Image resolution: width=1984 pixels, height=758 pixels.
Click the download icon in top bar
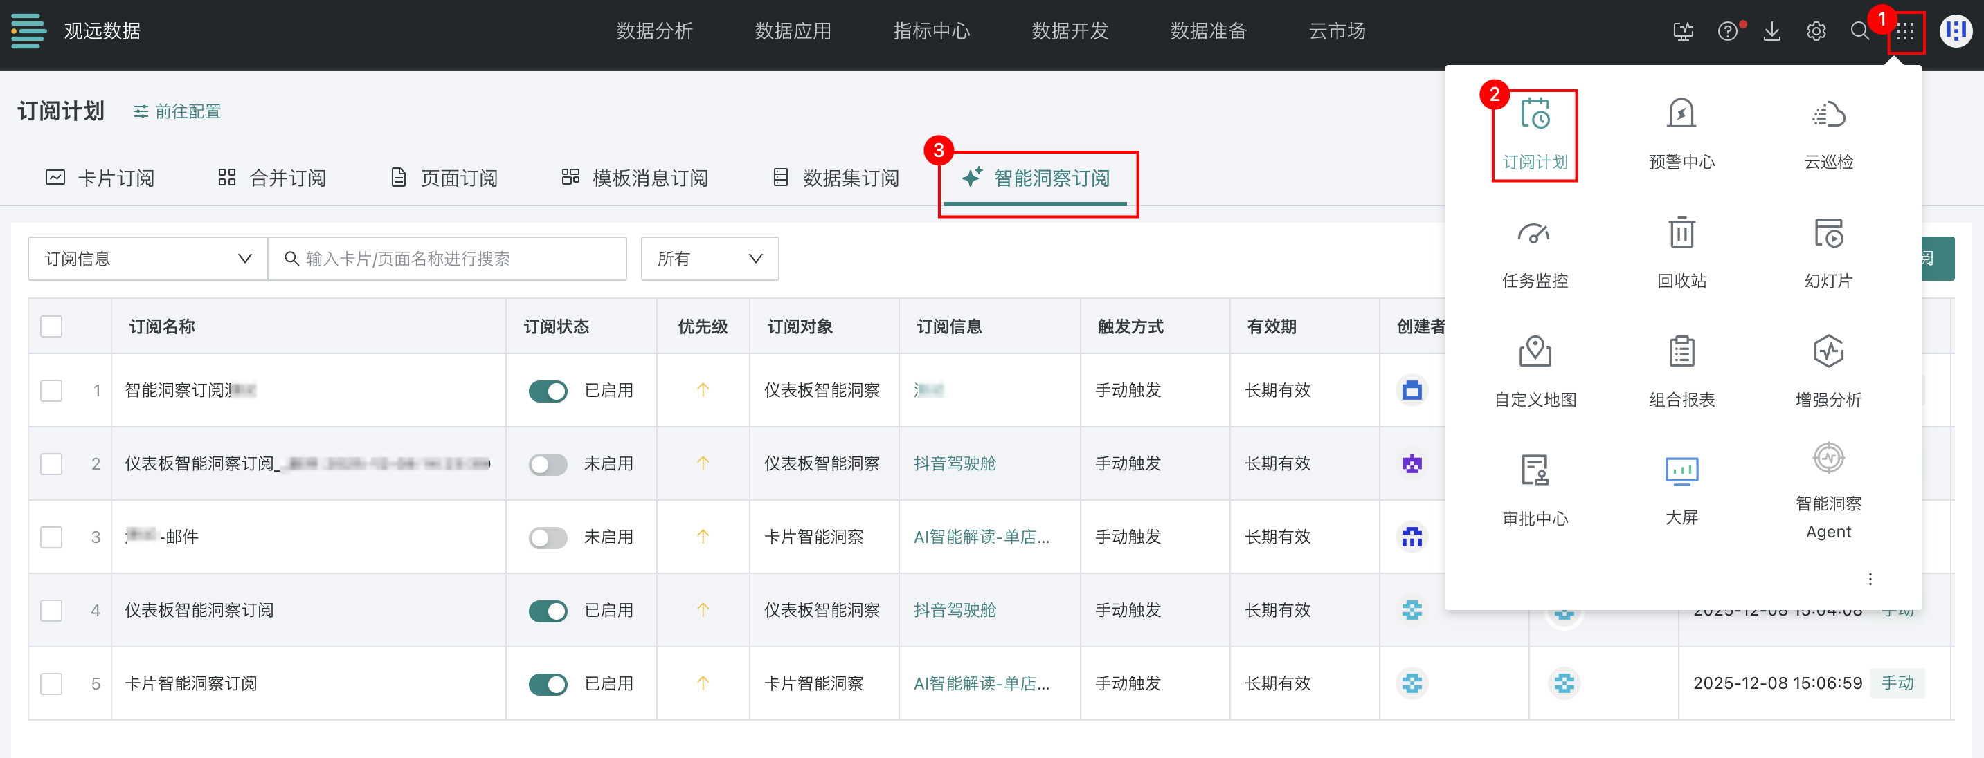pyautogui.click(x=1771, y=32)
